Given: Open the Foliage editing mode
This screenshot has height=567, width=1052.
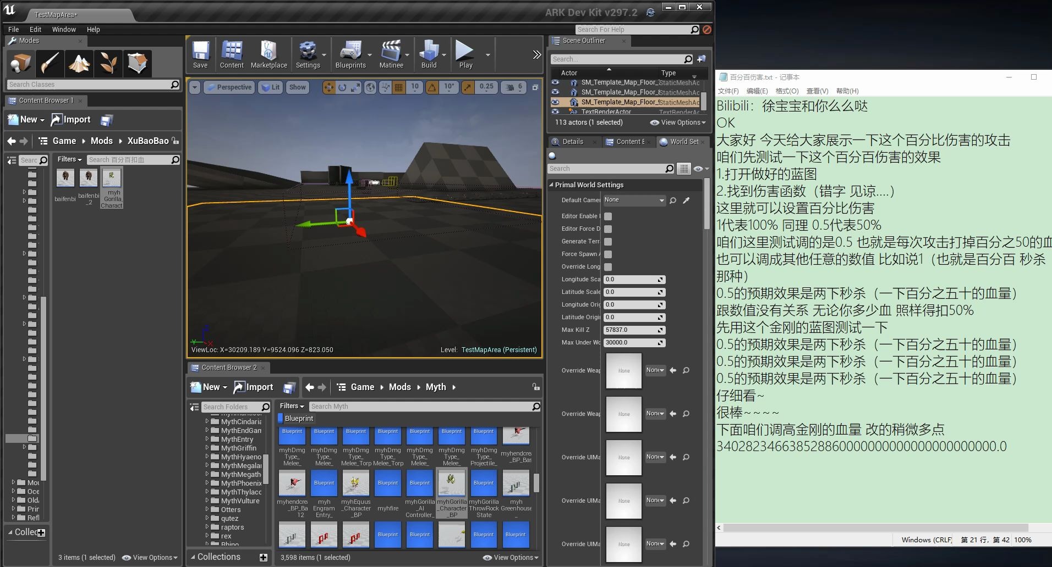Looking at the screenshot, I should [x=108, y=63].
